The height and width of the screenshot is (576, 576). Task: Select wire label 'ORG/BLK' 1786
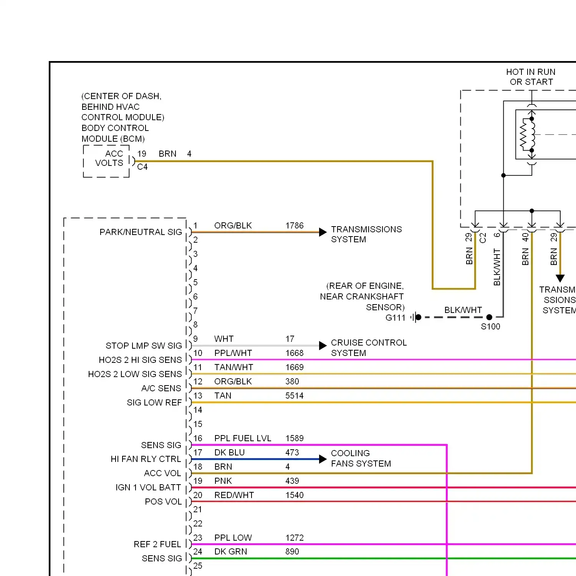233,225
